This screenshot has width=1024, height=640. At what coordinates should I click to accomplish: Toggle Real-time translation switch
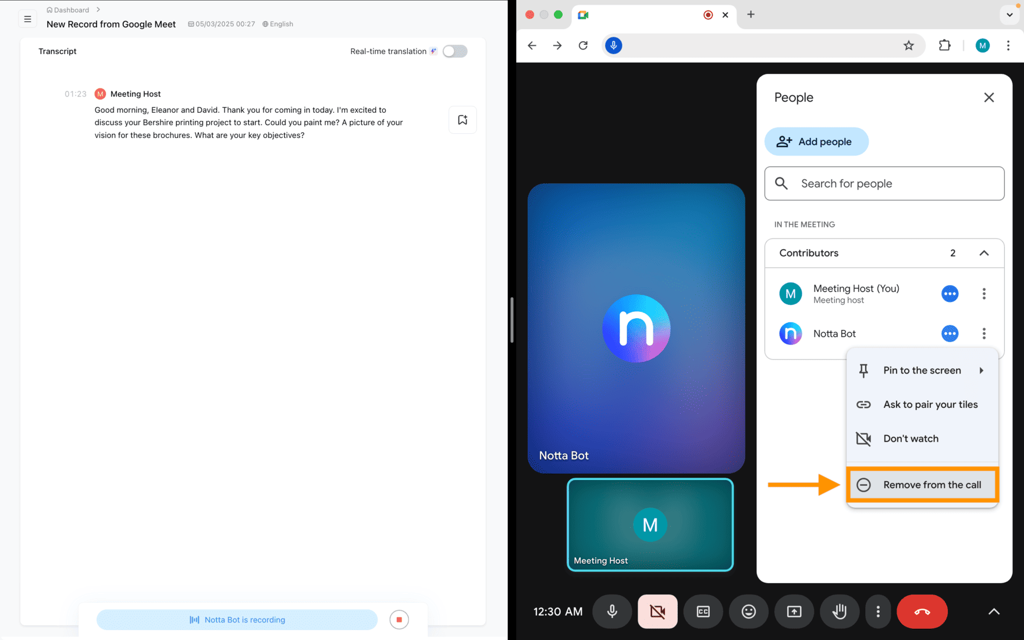tap(455, 51)
